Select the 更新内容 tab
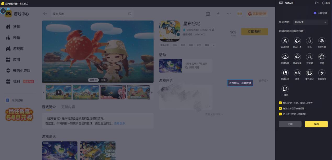The width and height of the screenshot is (332, 160). [68, 107]
